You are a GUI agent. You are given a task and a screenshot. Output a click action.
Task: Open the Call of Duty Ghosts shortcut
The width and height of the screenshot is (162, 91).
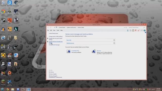(x=3, y=65)
